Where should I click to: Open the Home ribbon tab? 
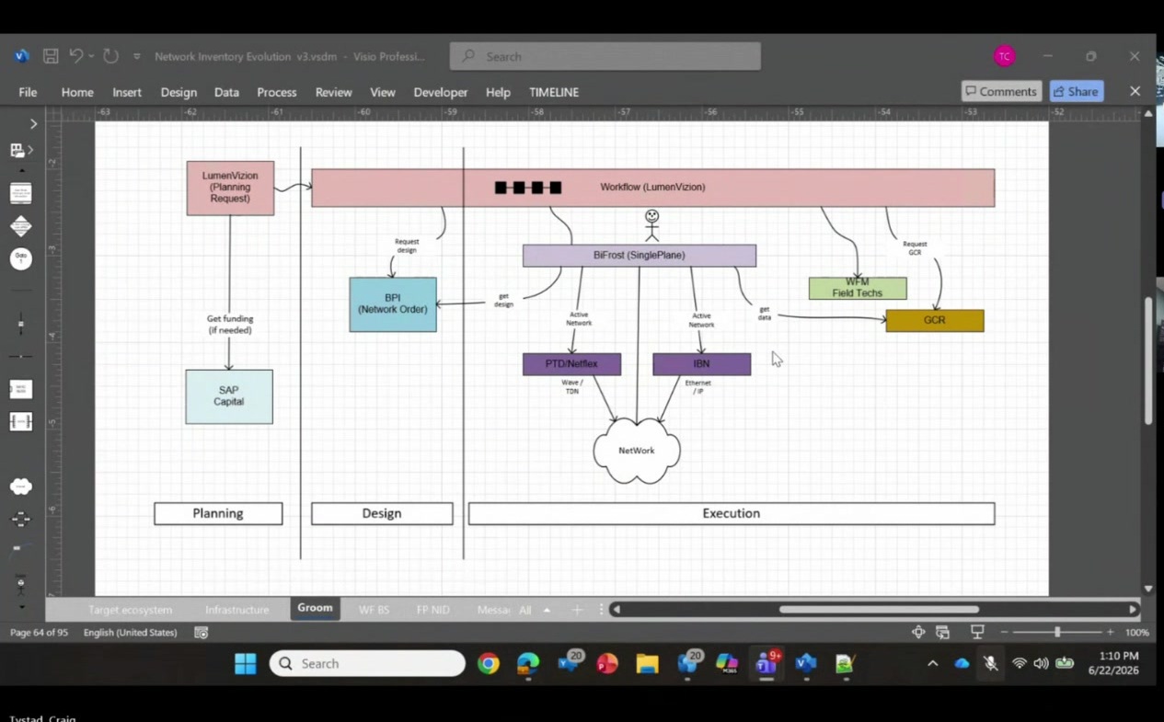coord(77,92)
